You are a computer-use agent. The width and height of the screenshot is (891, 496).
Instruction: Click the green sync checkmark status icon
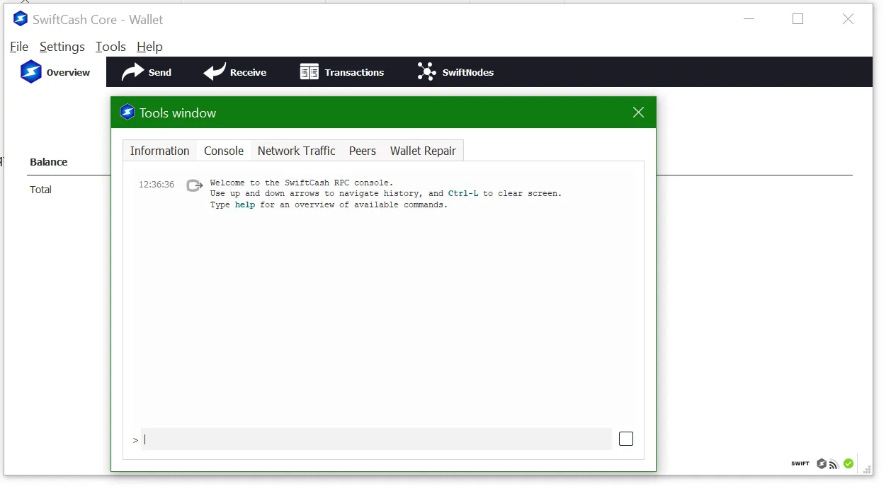point(849,464)
